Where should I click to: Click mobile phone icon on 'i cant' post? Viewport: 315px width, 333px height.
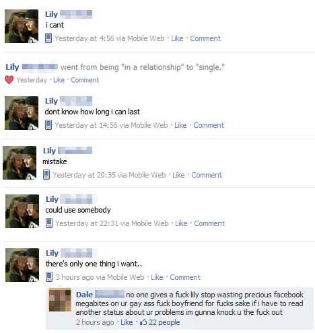[x=48, y=38]
